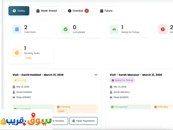
Task: Click the '1 Tasks' tag under Pending Tasks
Action: 28,58
